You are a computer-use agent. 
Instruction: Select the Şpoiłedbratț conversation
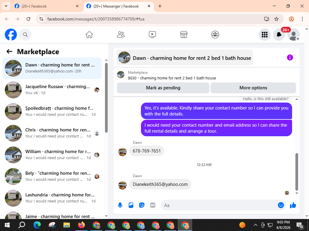[x=52, y=111]
